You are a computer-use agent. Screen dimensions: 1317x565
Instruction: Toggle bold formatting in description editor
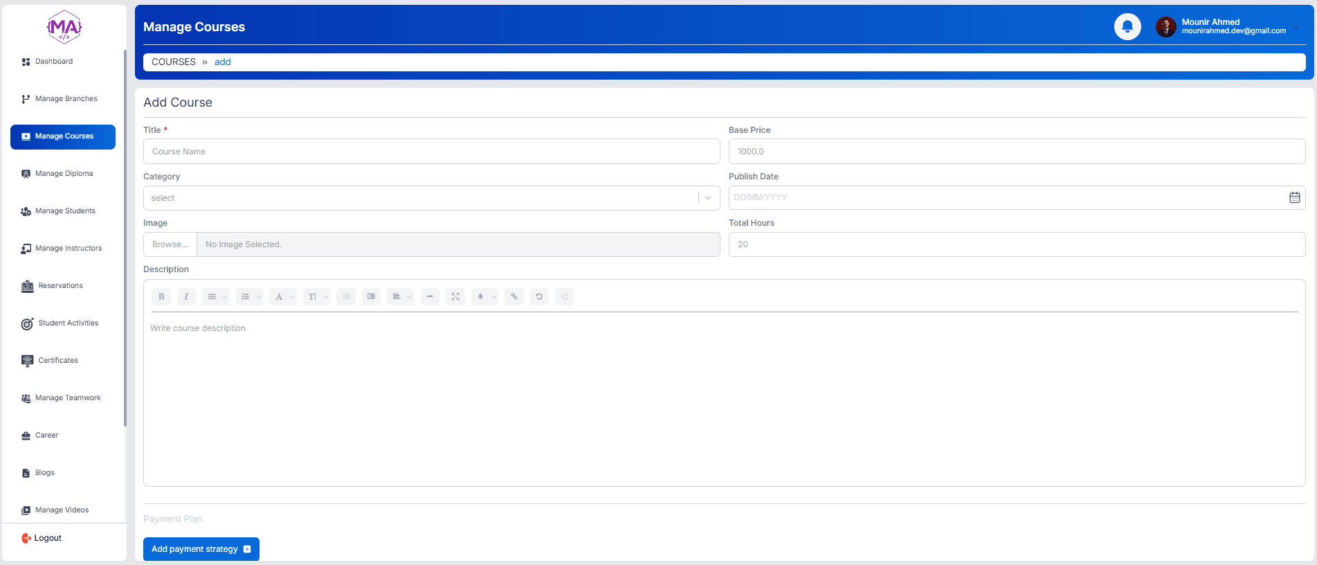[x=161, y=297]
